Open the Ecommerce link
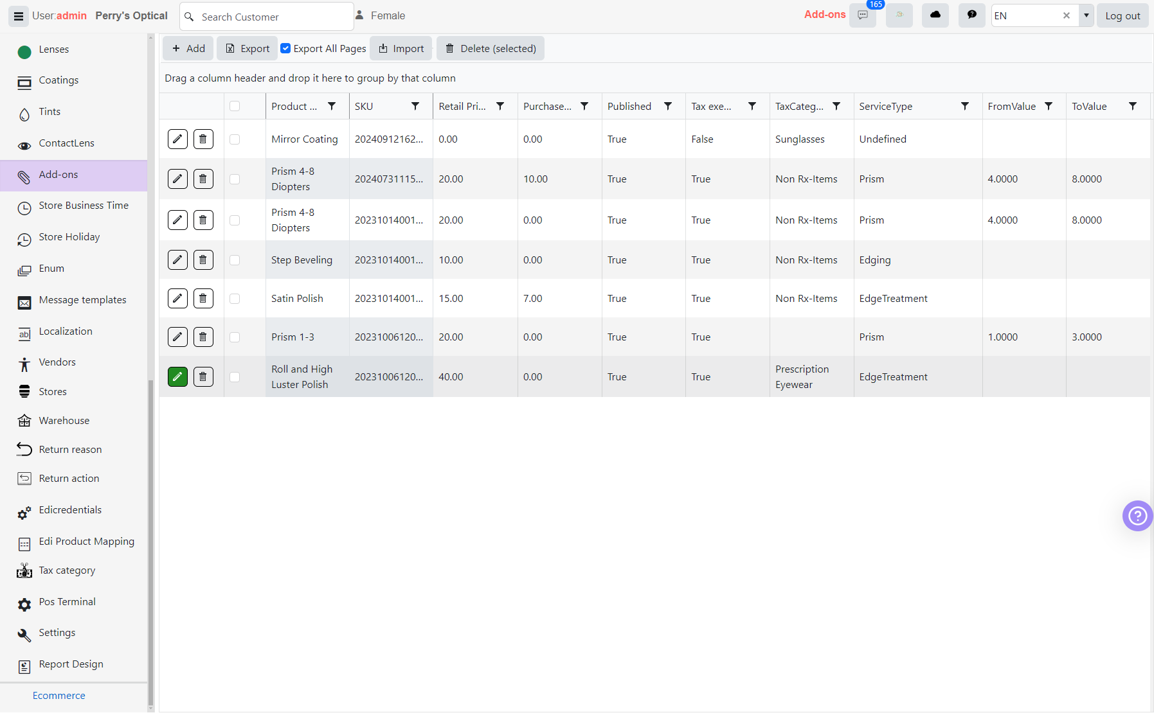Screen dimensions: 1154x724 [x=59, y=696]
